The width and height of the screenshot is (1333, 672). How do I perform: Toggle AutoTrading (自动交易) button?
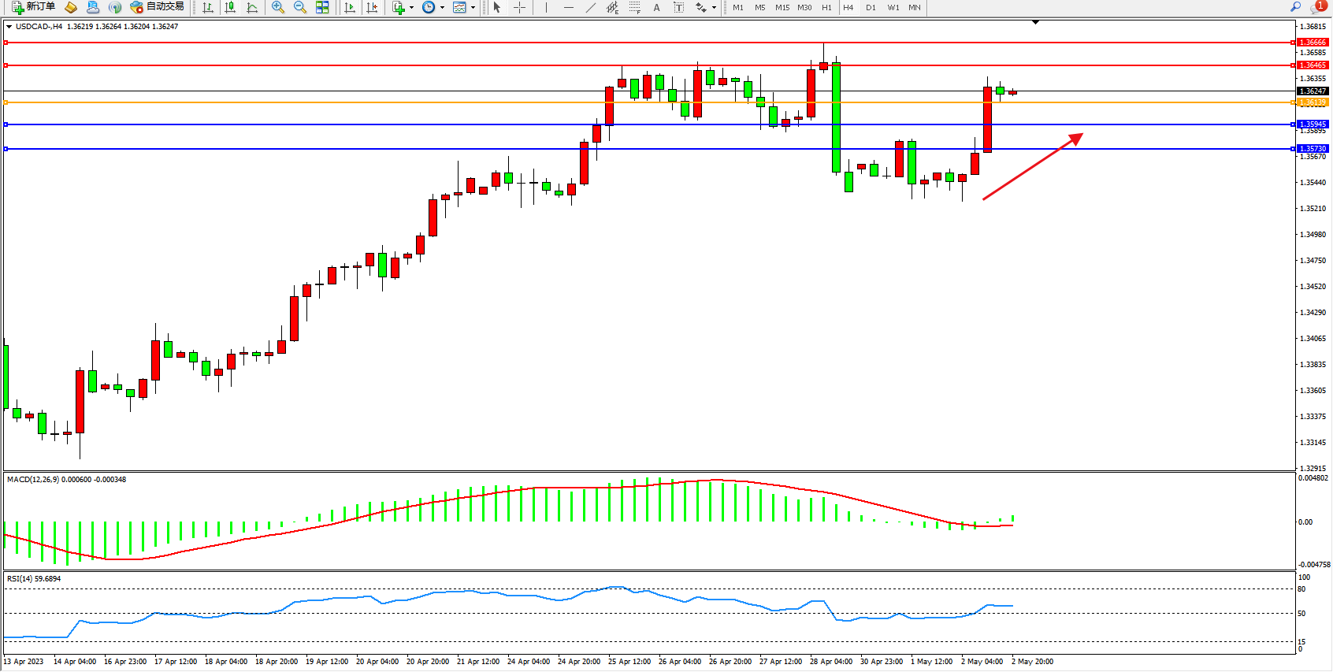click(158, 7)
